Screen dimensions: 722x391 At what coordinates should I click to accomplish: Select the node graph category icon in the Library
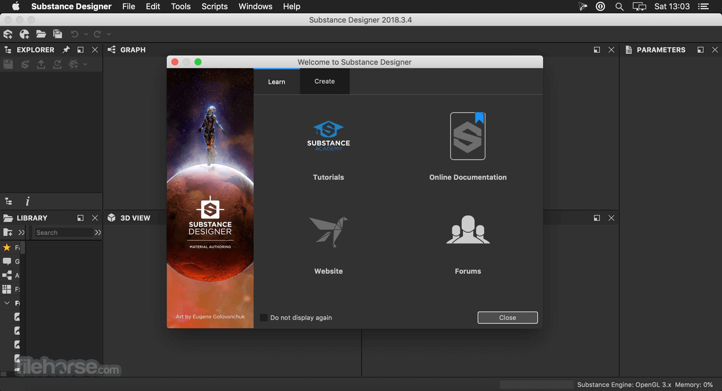pos(7,275)
